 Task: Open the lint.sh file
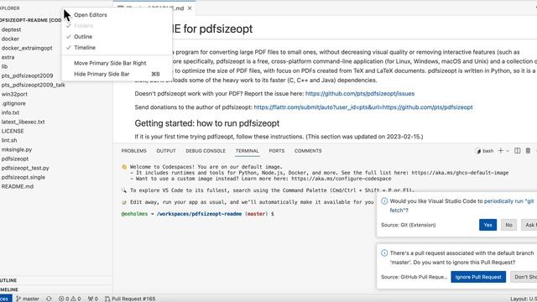9,140
